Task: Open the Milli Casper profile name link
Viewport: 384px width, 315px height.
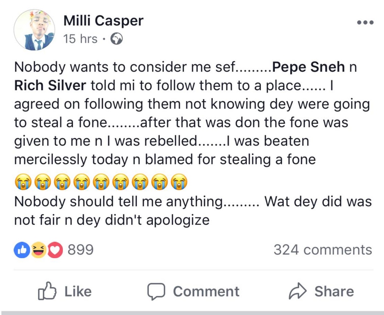Action: click(x=104, y=21)
